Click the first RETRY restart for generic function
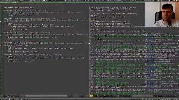The height and width of the screenshot is (100, 179). click(x=96, y=22)
